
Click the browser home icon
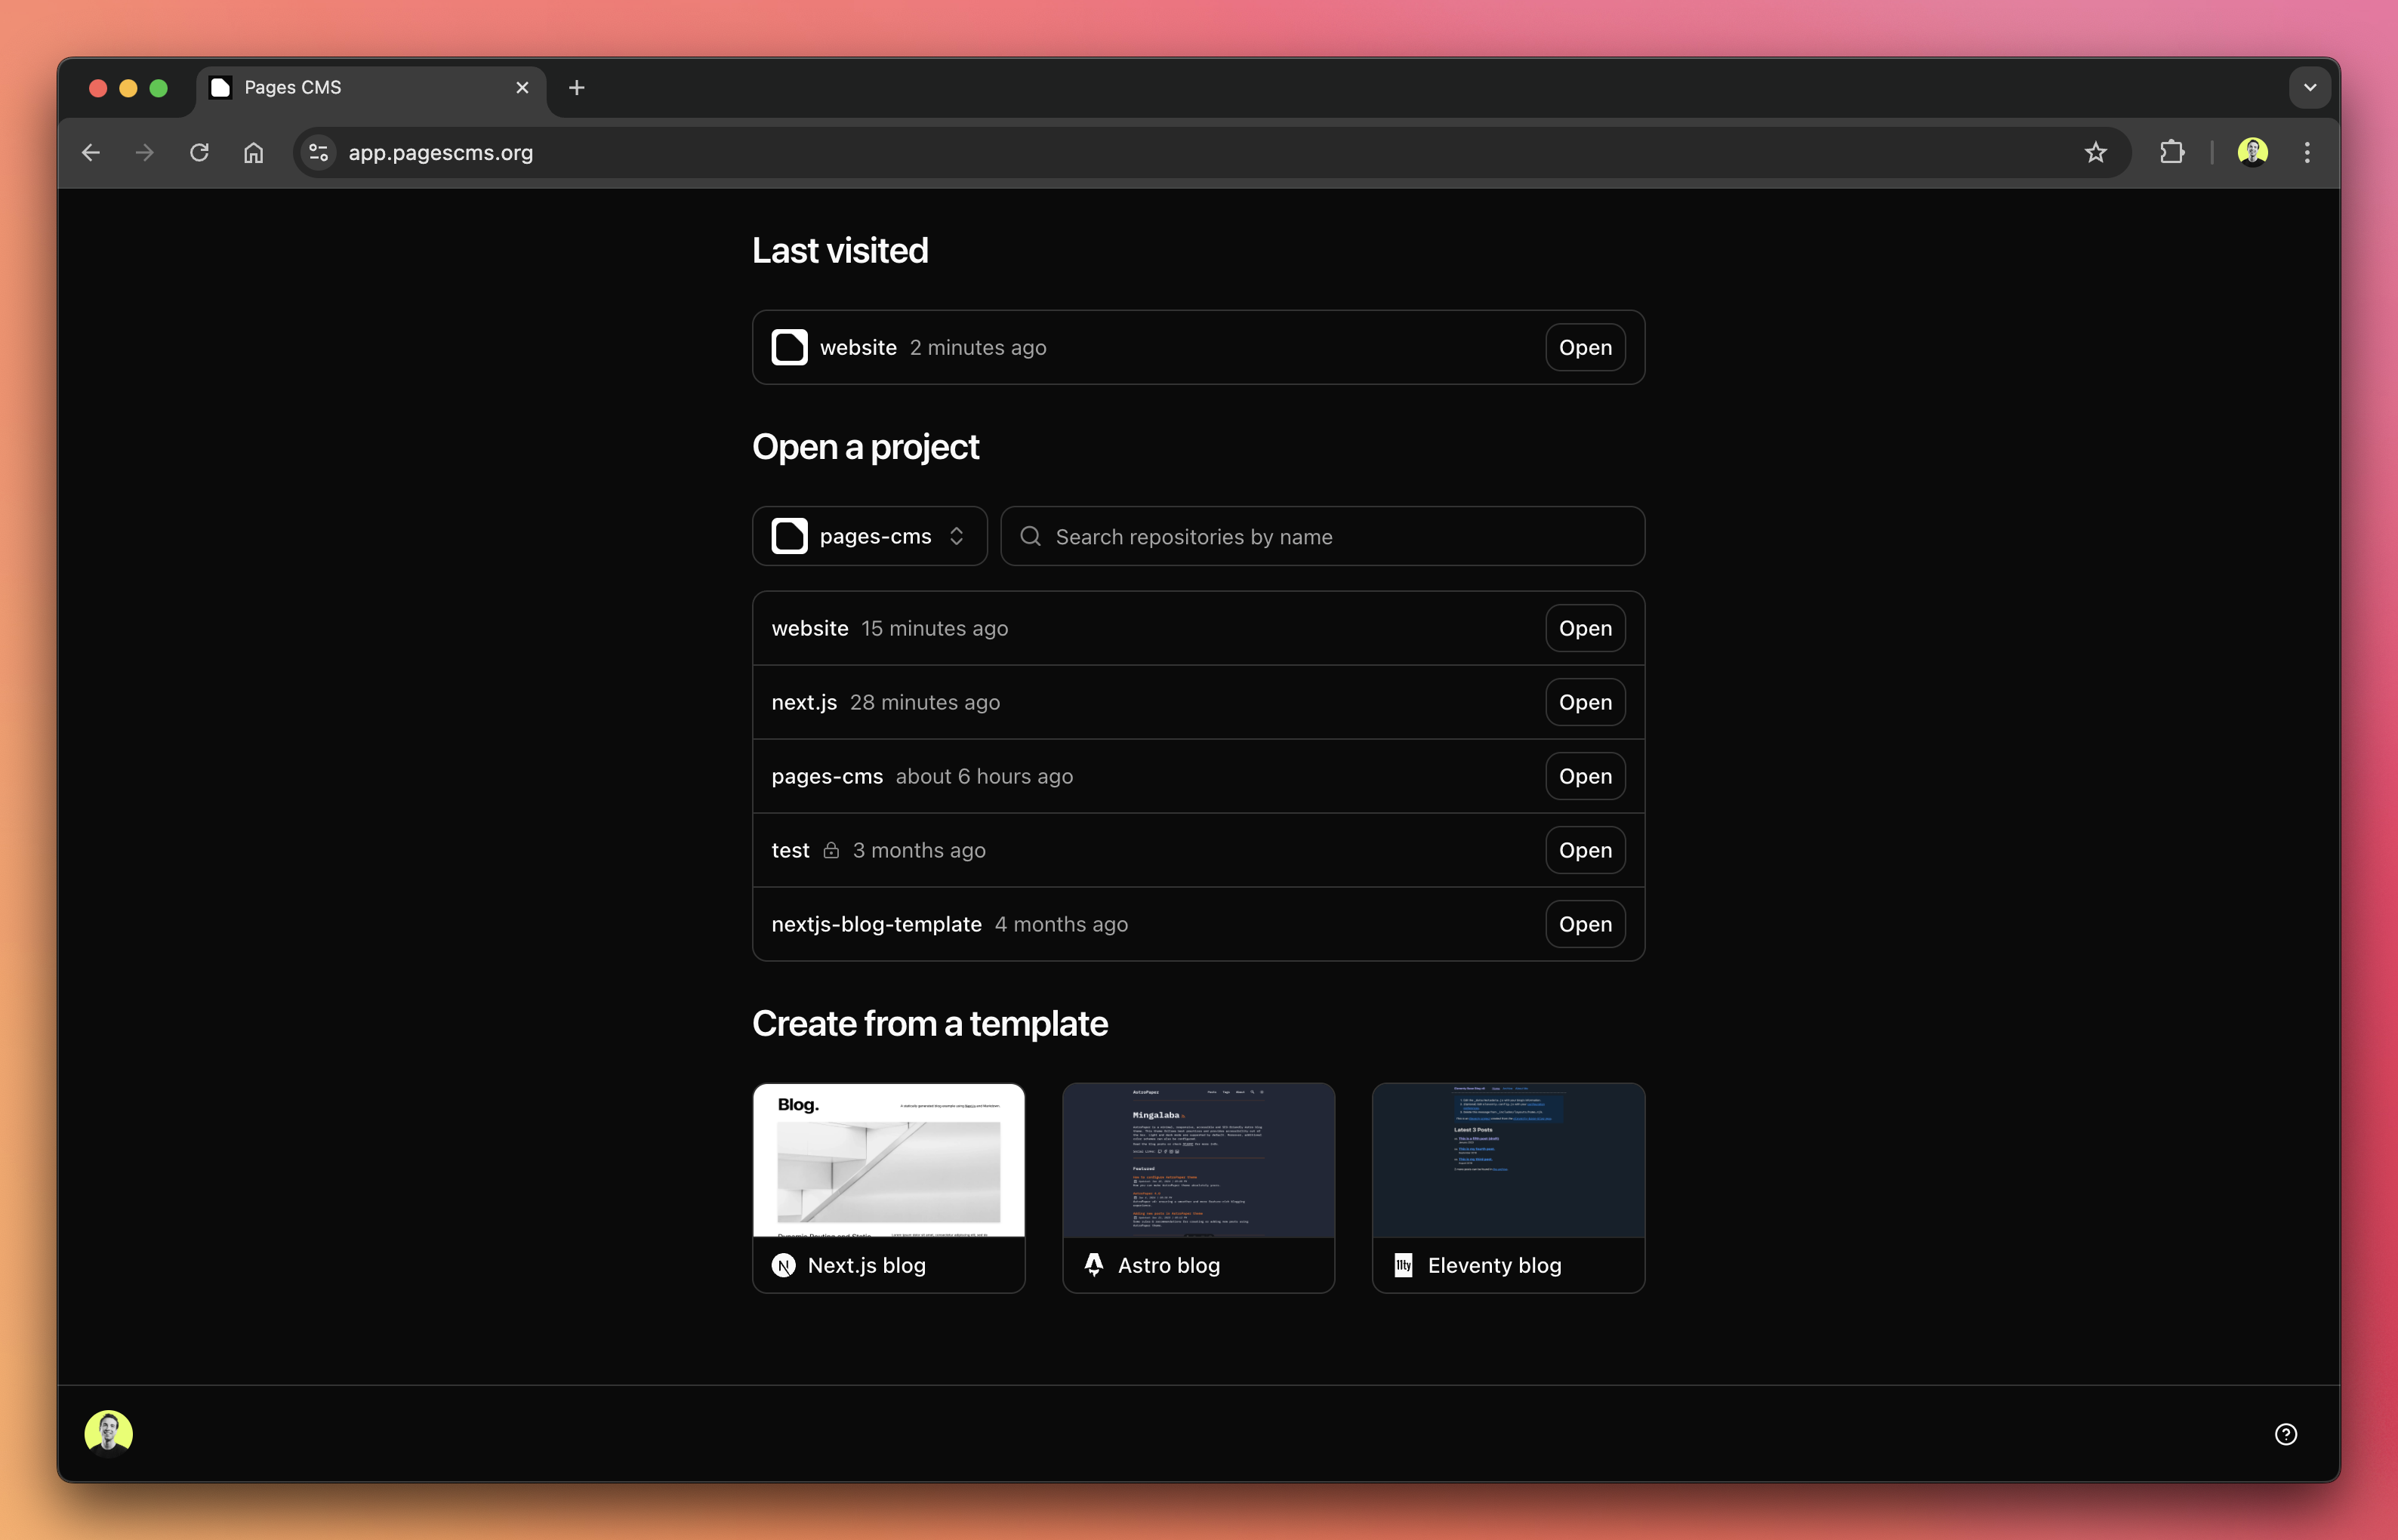(x=254, y=152)
